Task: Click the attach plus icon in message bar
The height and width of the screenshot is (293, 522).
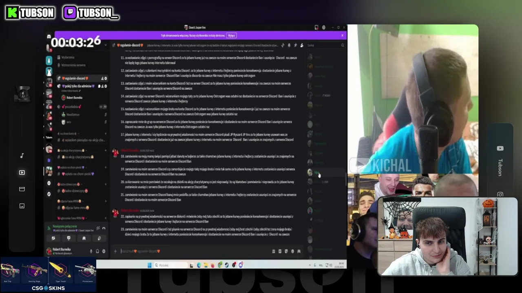Action: coord(115,251)
